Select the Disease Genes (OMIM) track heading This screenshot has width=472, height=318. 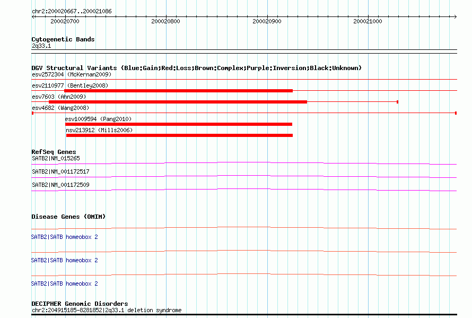click(x=68, y=217)
